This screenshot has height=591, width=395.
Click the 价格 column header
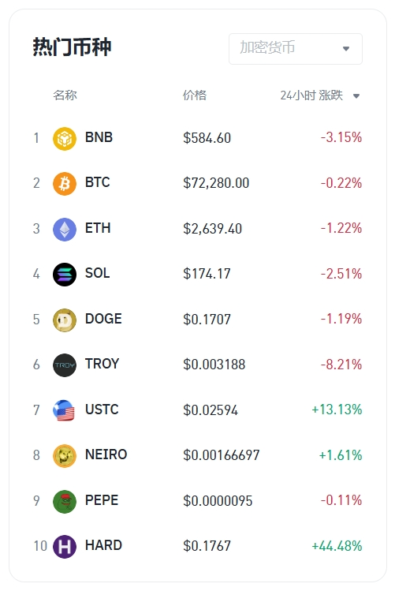[x=195, y=95]
